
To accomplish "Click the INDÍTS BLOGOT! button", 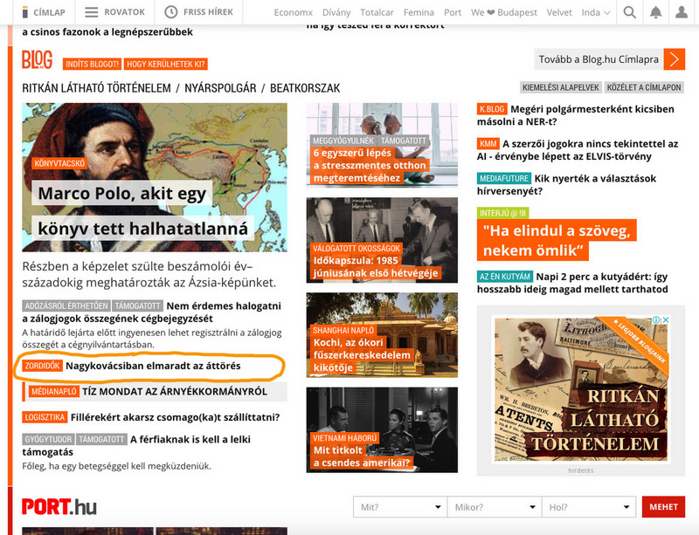I will click(x=93, y=64).
